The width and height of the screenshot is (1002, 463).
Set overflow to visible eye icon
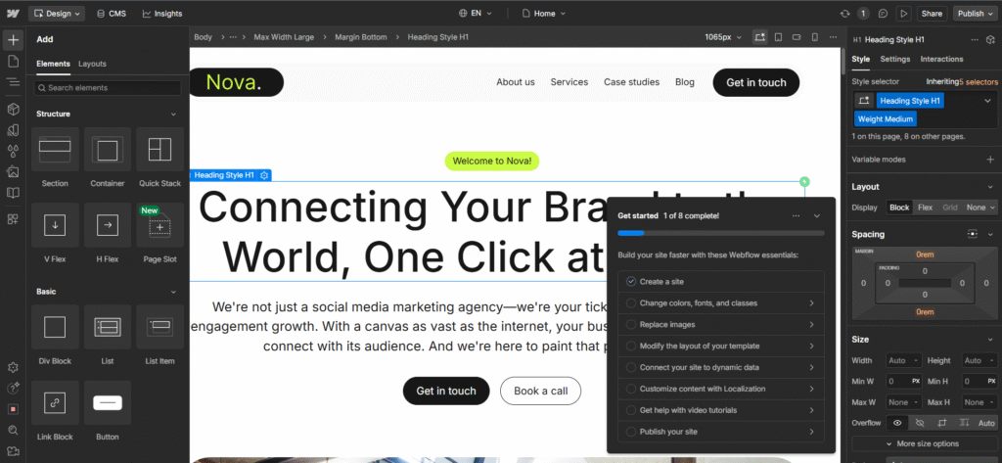897,423
